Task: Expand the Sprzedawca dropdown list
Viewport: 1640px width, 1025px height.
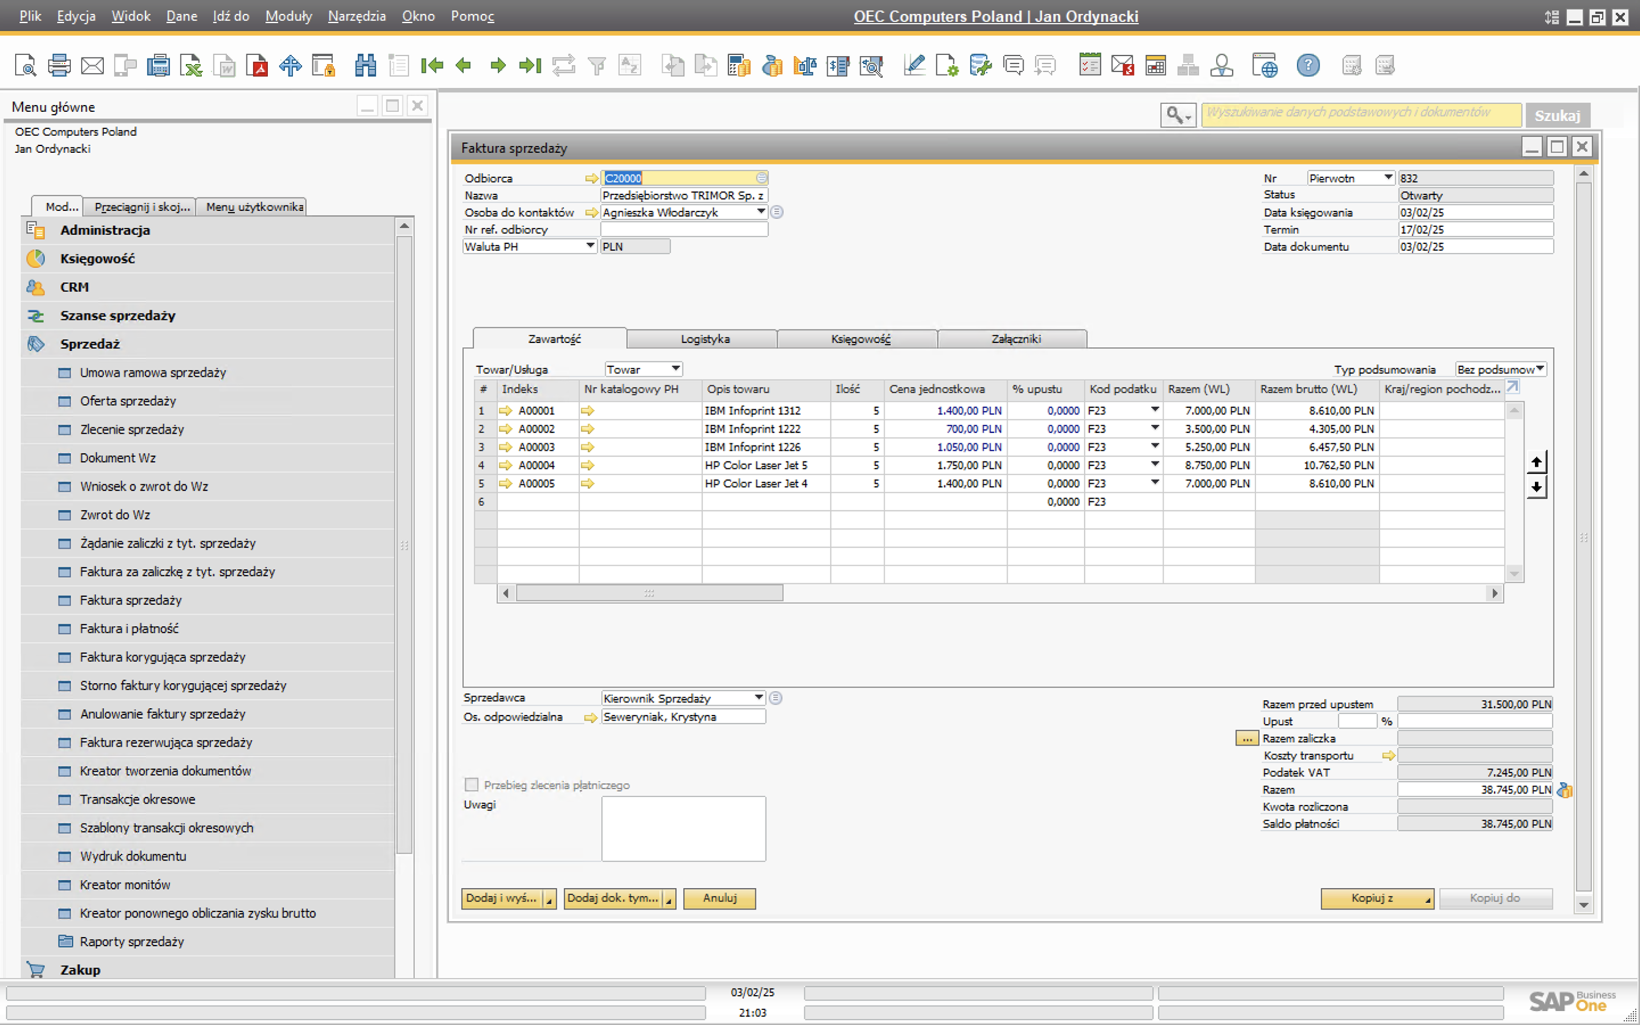Action: pos(758,698)
